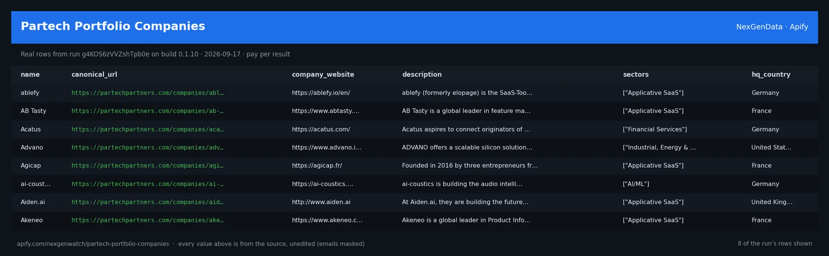Open the Advano canonical URL link
The image size is (829, 256).
[147, 147]
